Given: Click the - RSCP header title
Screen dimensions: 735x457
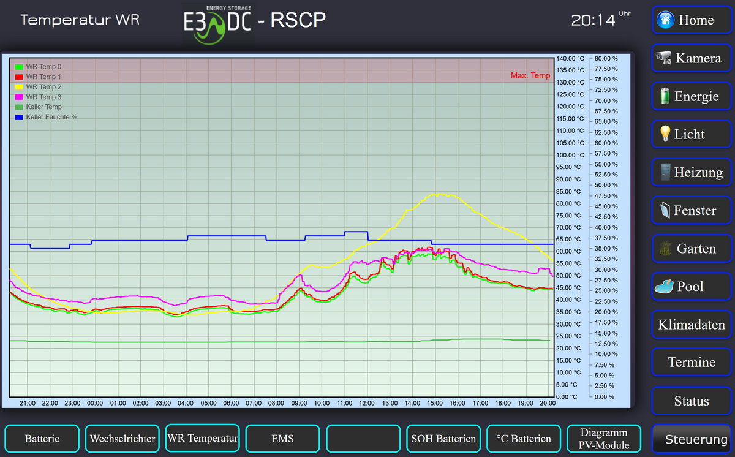Looking at the screenshot, I should coord(292,20).
